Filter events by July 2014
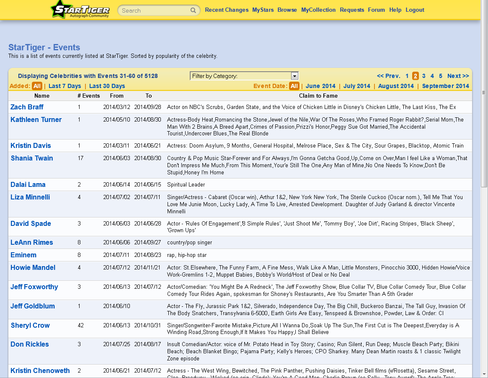 (x=356, y=86)
